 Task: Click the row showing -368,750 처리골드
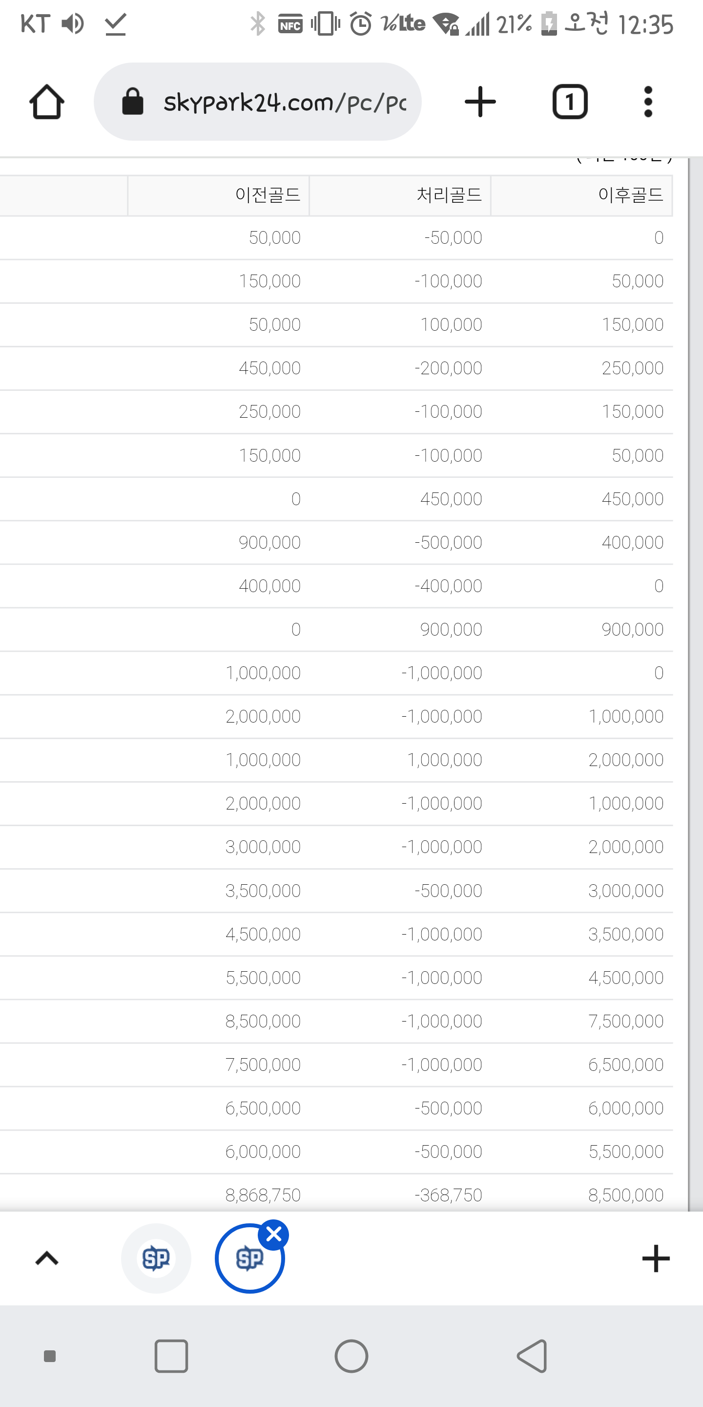click(336, 1194)
